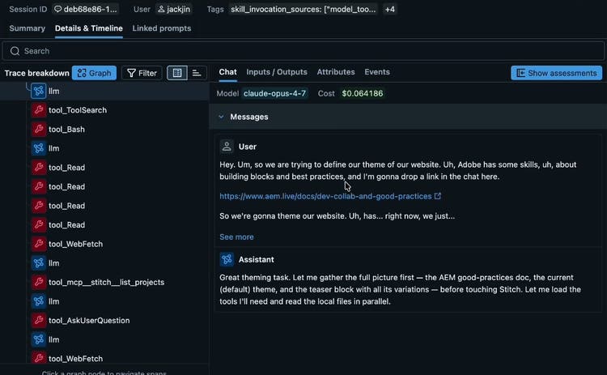Click the User message header label
Image resolution: width=607 pixels, height=375 pixels.
pos(248,147)
